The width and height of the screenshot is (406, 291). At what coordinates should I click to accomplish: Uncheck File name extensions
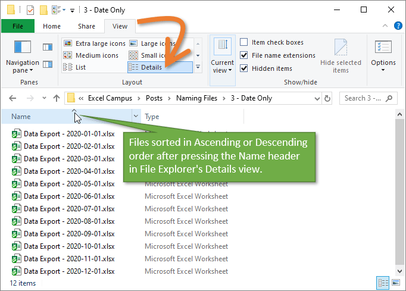point(244,55)
